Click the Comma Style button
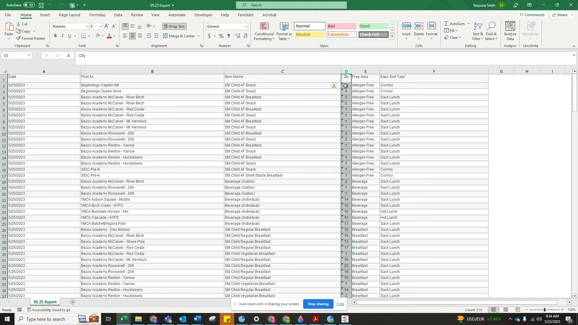Screen dimensions: 578x325 (x=228, y=36)
